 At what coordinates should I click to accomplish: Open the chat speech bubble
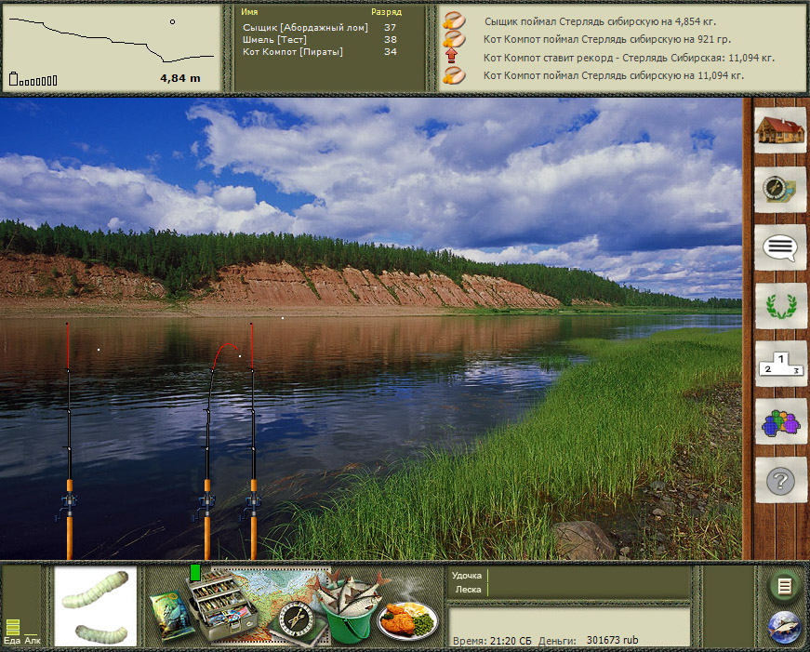pyautogui.click(x=779, y=247)
